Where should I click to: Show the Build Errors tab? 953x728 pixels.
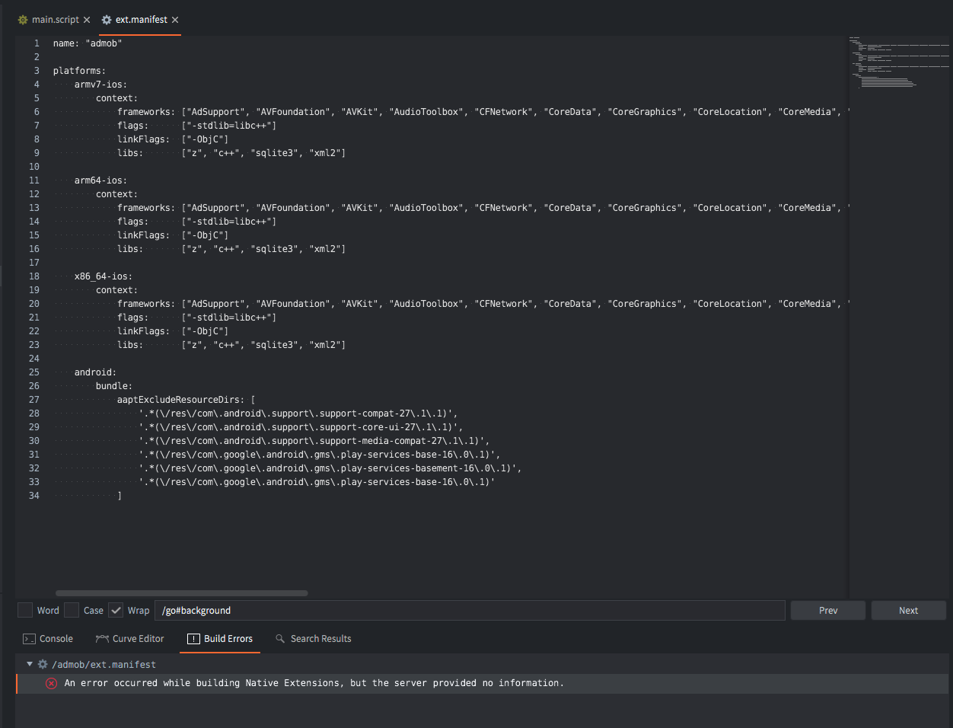(x=220, y=639)
